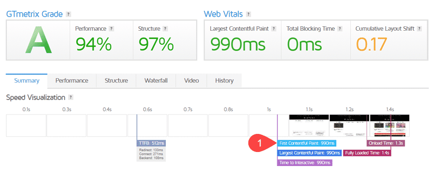Screen dimensions: 435x171
Task: Click the help icon beside GTmetrix Grade
Action: point(68,14)
